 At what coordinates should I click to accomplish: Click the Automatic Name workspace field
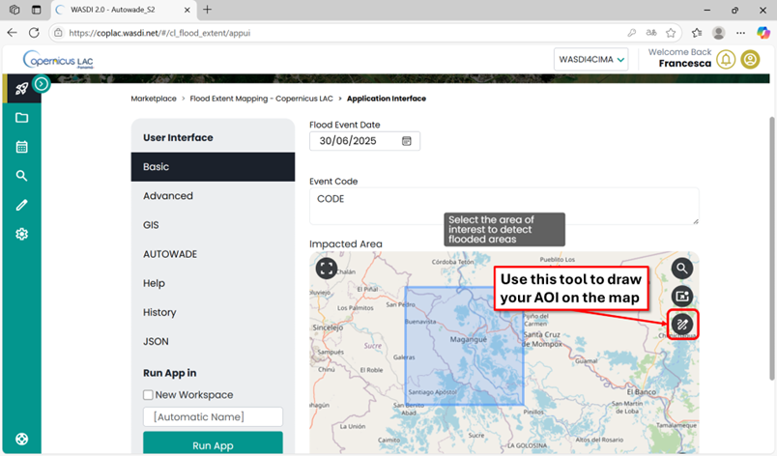click(213, 417)
